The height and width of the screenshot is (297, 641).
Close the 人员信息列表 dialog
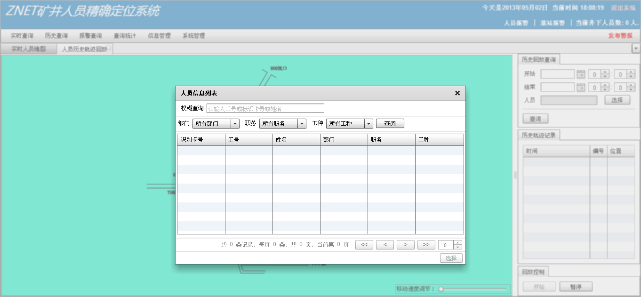tap(457, 93)
